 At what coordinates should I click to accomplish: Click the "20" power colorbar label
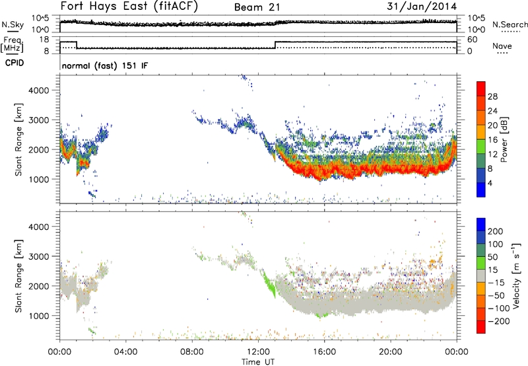492,126
